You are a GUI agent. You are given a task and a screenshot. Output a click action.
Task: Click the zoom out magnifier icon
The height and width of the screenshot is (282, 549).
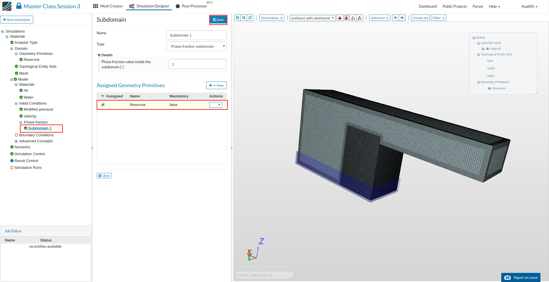tap(244, 18)
